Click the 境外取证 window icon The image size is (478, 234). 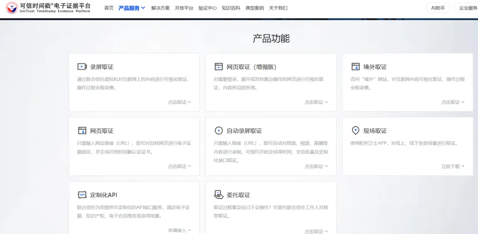[x=355, y=67]
